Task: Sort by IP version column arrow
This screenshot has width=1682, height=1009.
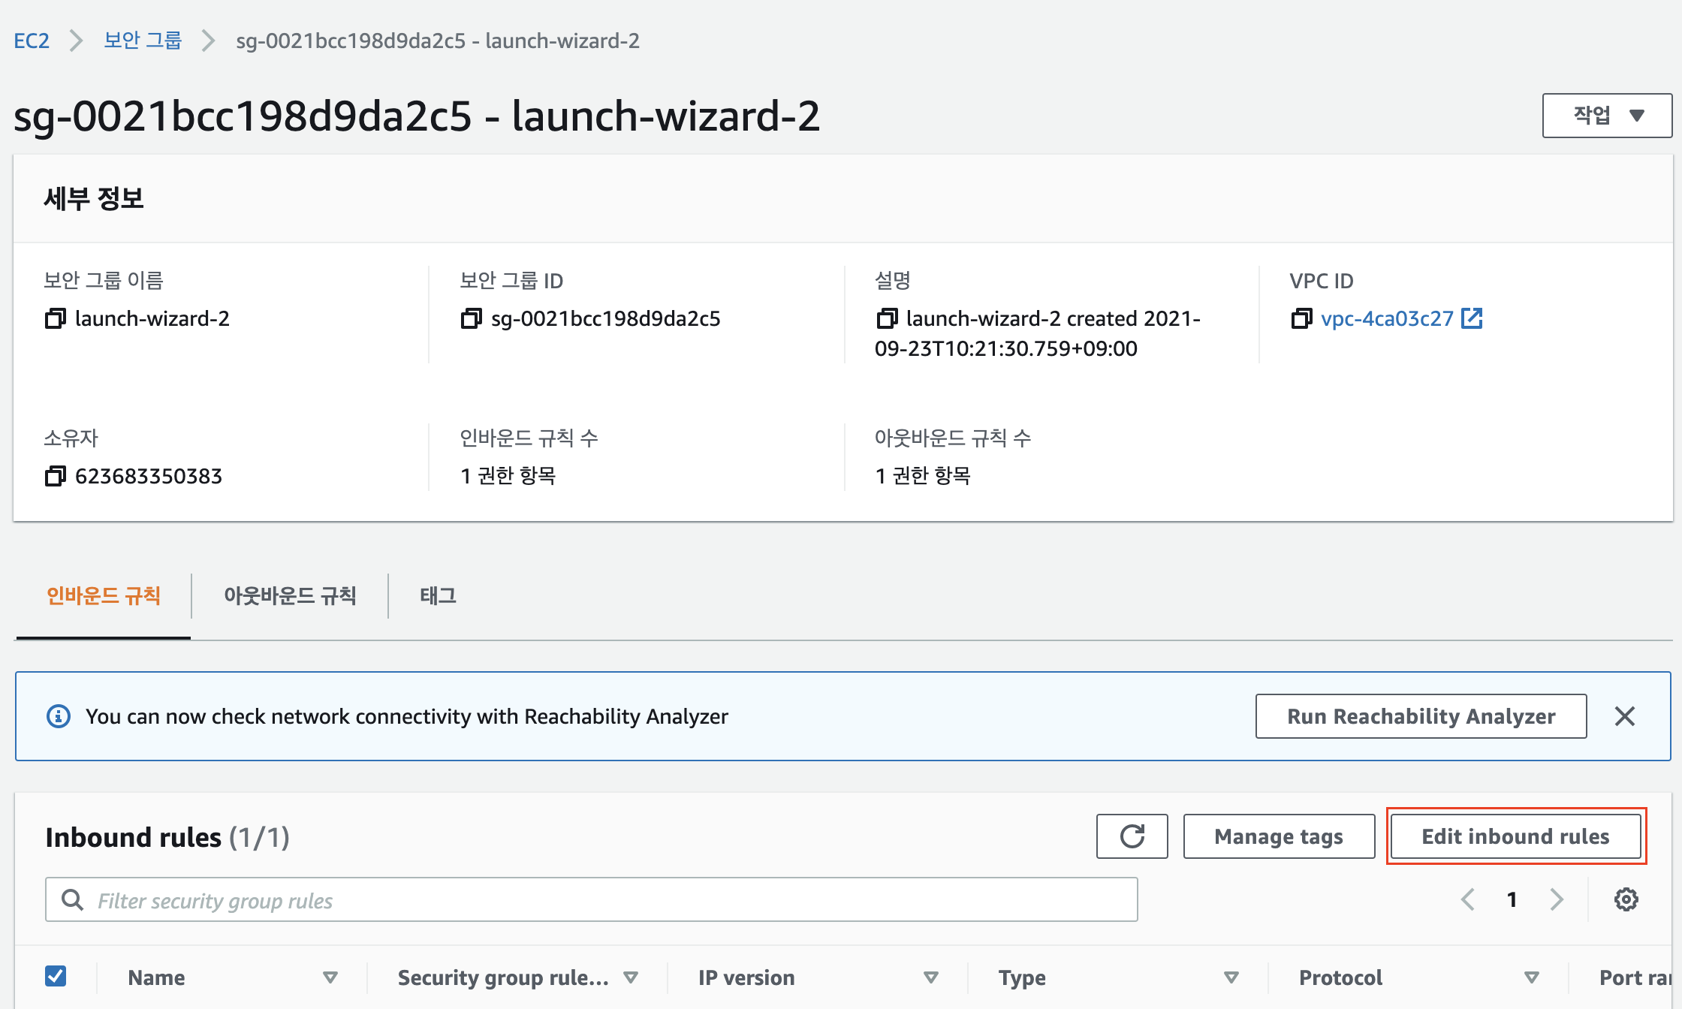Action: 930,977
